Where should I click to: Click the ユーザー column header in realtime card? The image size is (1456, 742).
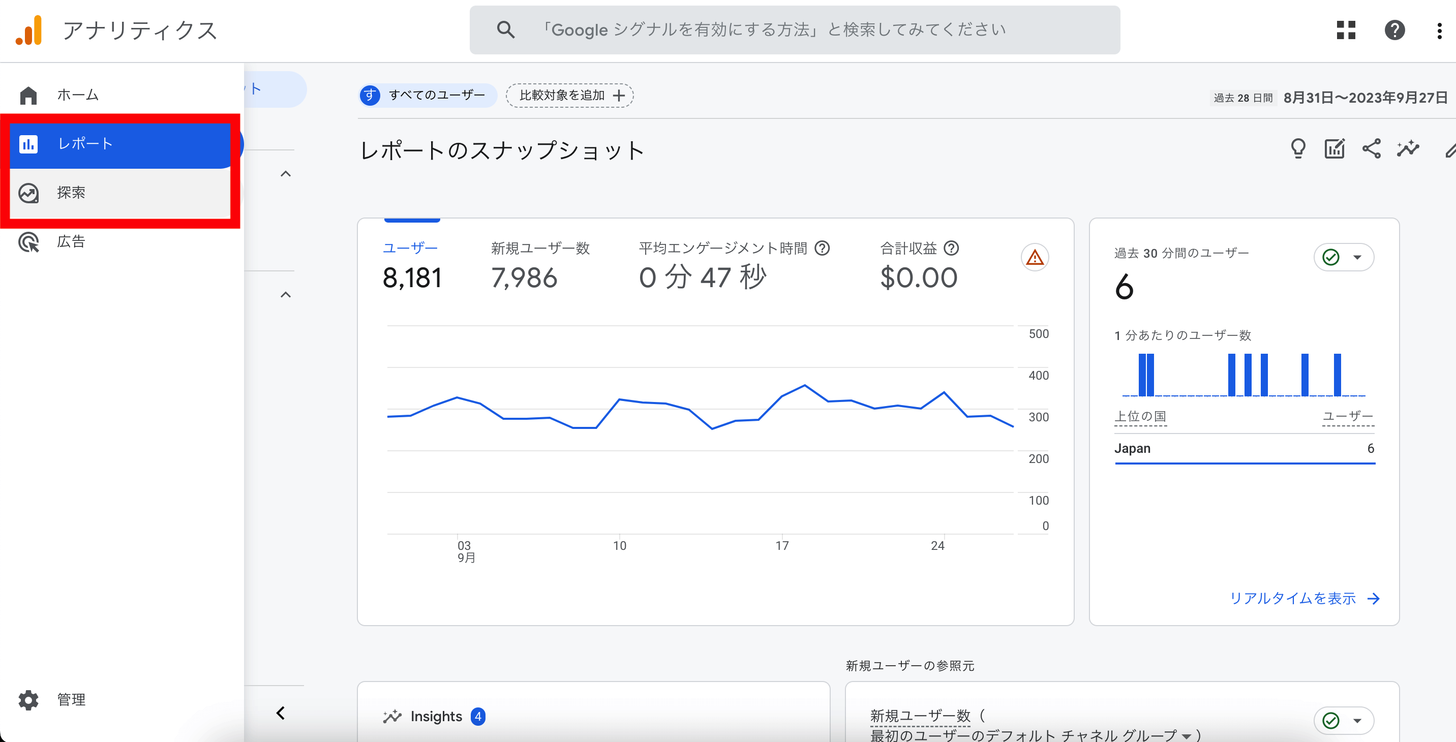pyautogui.click(x=1348, y=417)
